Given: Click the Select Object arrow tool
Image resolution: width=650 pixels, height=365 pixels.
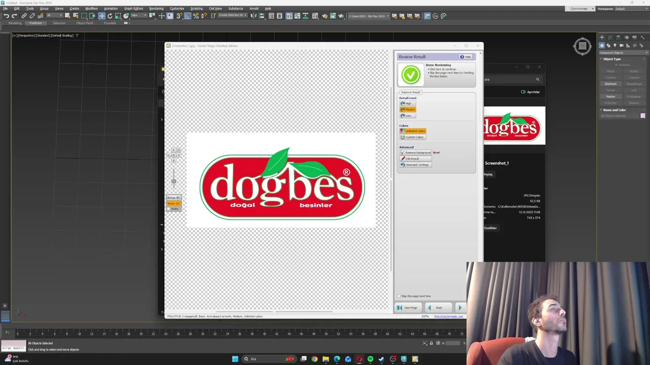Looking at the screenshot, I should point(67,16).
